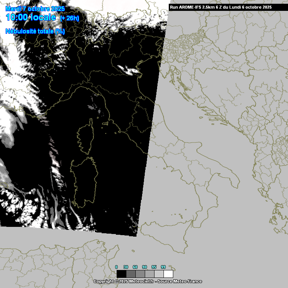Click the "10:00 locale" time label
The width and height of the screenshot is (288, 288).
pyautogui.click(x=31, y=17)
